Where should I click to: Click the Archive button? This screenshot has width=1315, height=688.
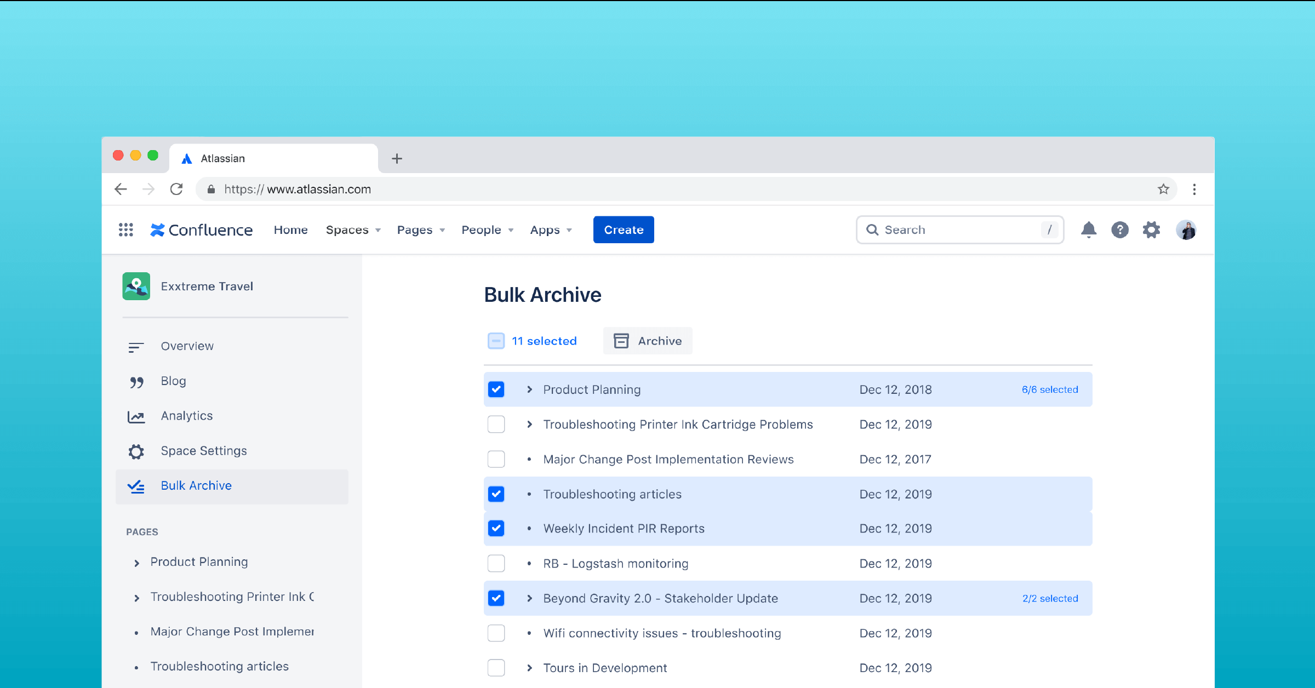coord(648,341)
